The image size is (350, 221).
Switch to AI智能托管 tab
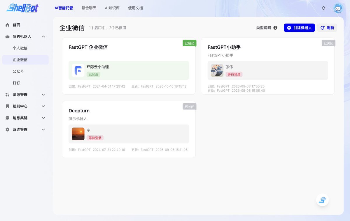pos(64,8)
